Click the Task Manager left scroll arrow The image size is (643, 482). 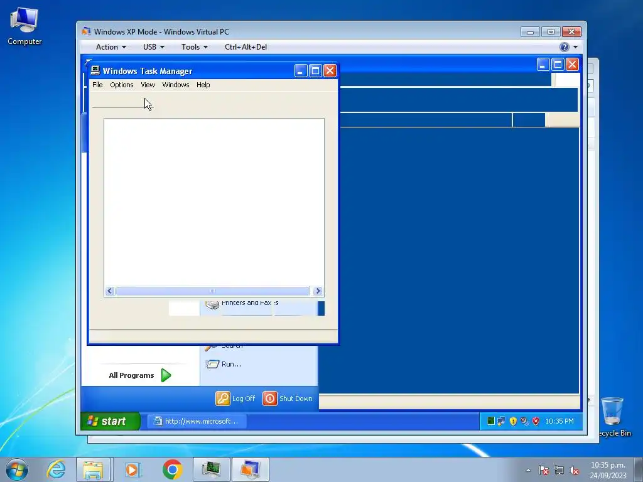click(x=109, y=291)
